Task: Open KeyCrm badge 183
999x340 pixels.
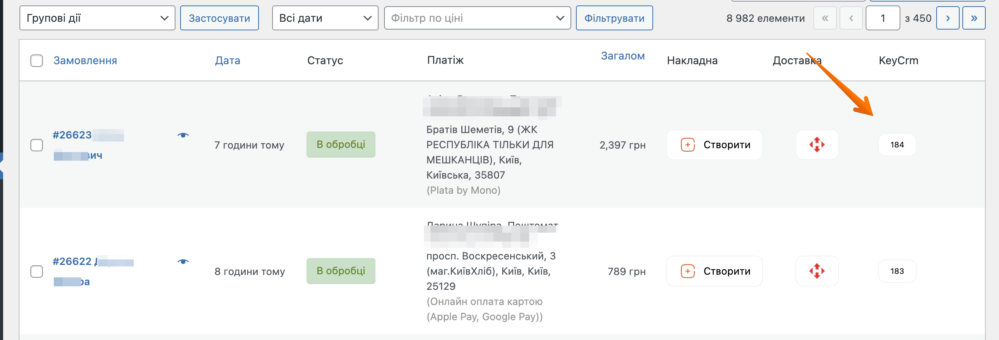Action: tap(897, 271)
